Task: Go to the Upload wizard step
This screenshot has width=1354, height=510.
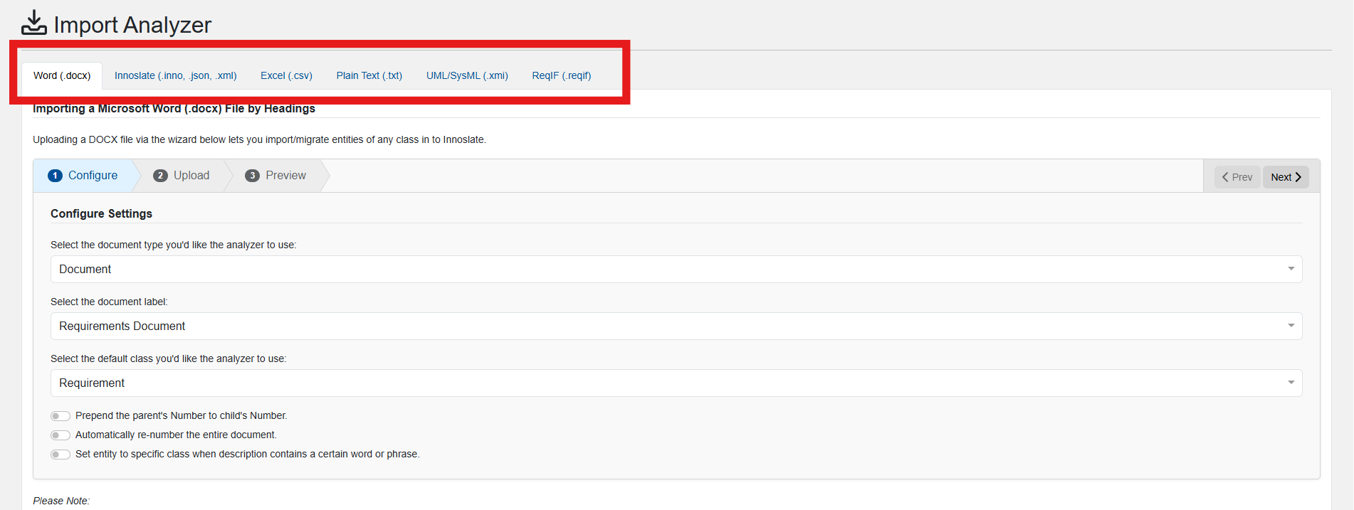Action: coord(182,176)
